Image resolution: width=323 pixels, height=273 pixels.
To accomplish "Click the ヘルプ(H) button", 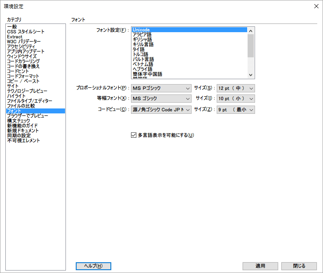I will (93, 266).
